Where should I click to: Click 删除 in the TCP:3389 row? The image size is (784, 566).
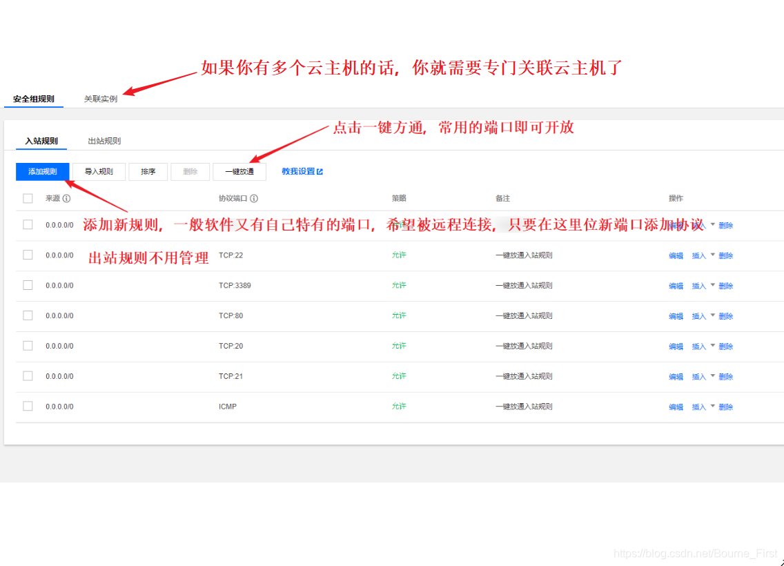725,286
